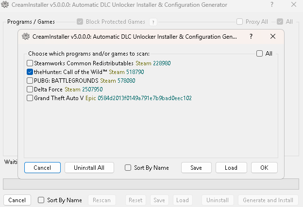Click Block Protected Games help button
The image size is (303, 207).
(x=153, y=22)
